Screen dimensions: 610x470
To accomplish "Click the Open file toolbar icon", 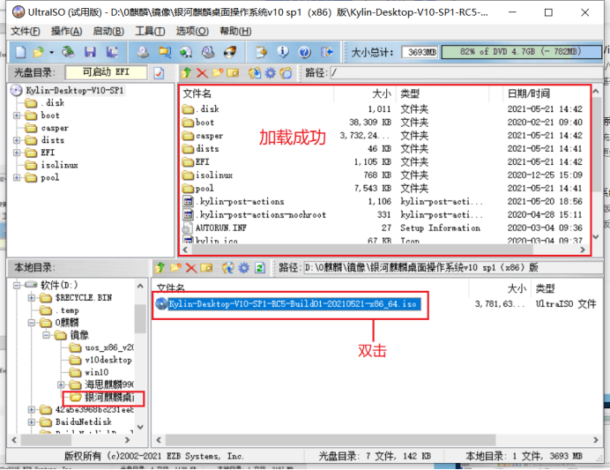I will (x=39, y=52).
